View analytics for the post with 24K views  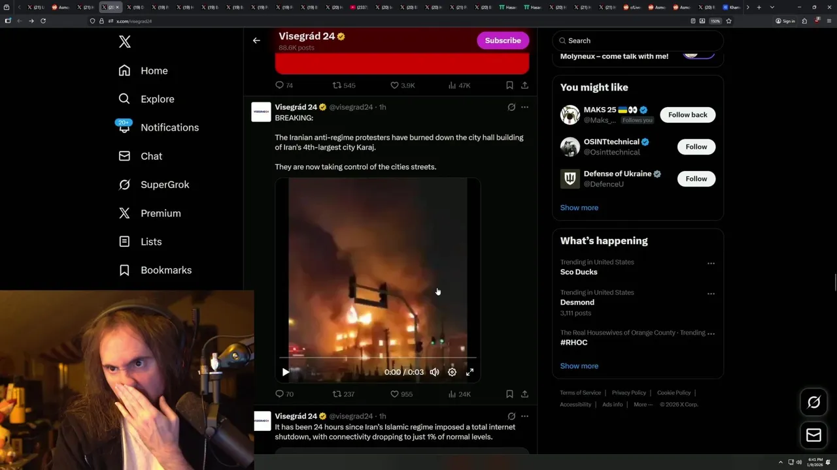(x=459, y=394)
